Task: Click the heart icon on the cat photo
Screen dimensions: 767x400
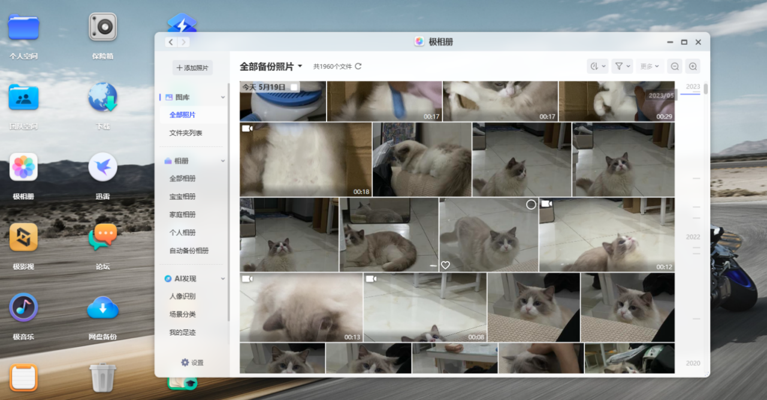Action: click(x=445, y=265)
